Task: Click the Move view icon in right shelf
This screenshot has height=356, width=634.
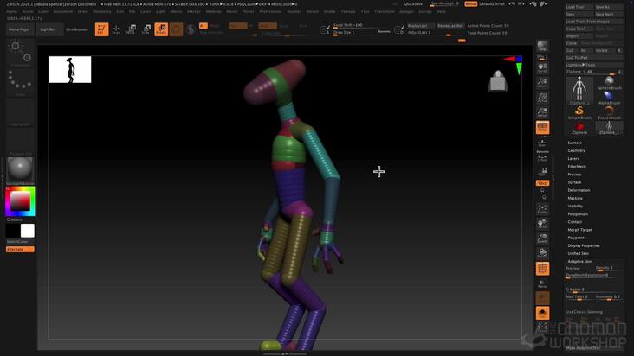Action: pyautogui.click(x=542, y=224)
